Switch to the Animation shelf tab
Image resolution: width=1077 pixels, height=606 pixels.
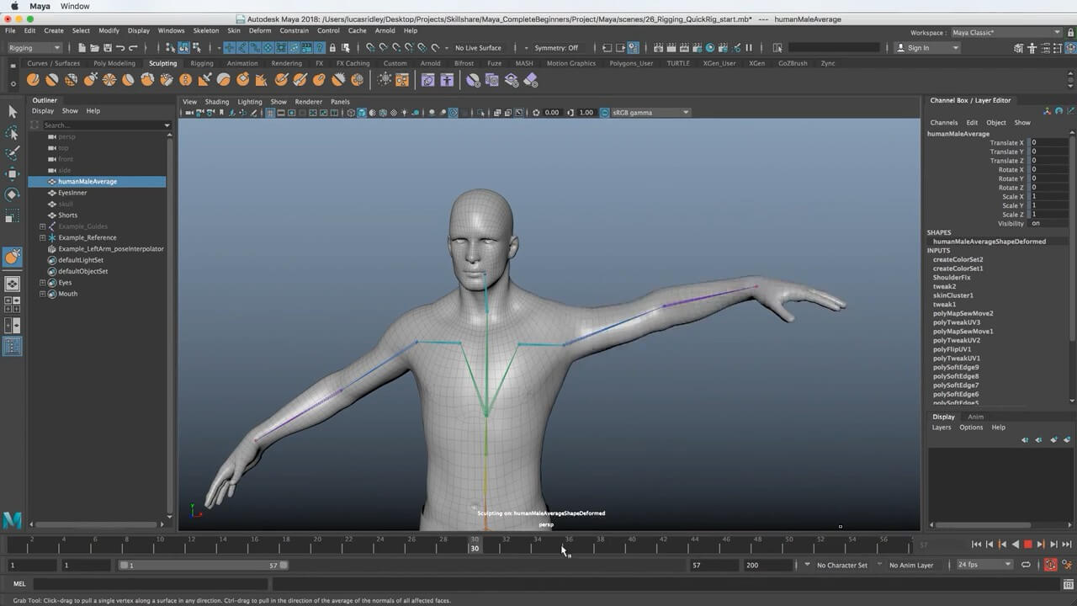click(x=242, y=63)
